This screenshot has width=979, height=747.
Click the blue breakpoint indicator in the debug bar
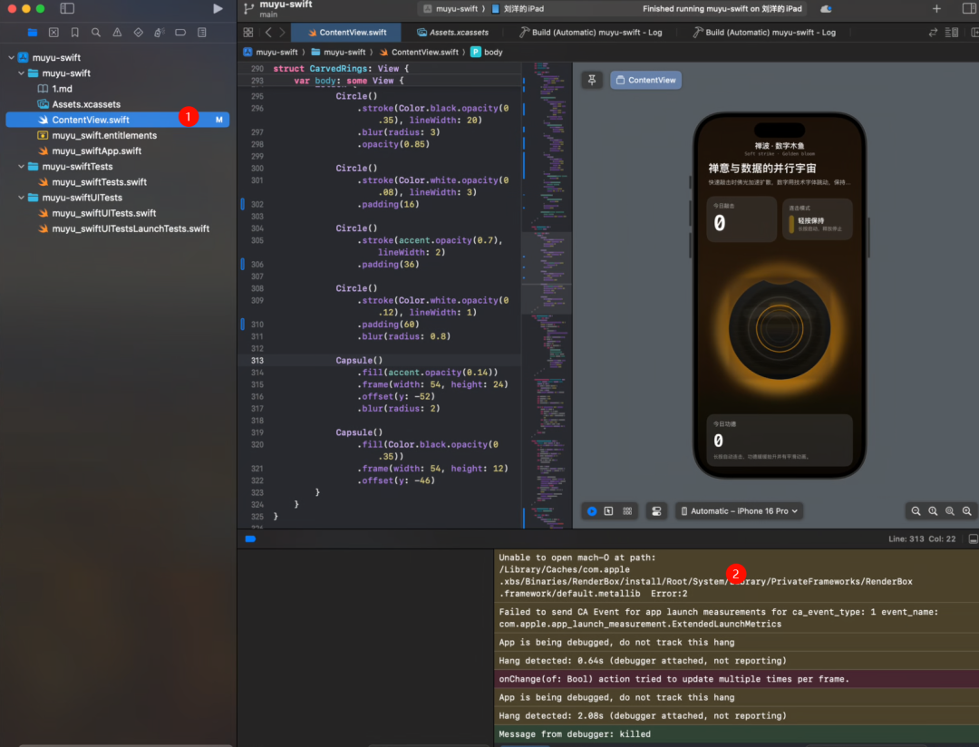250,539
